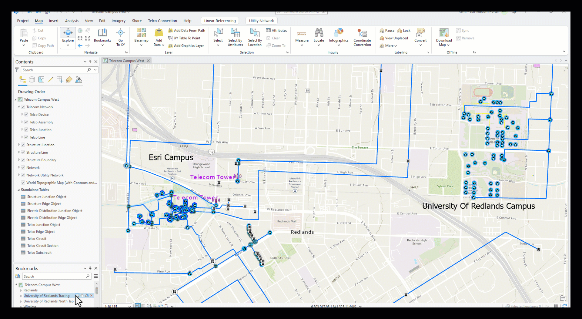Collapse the Standalone Tables group
Image resolution: width=582 pixels, height=319 pixels.
19,190
